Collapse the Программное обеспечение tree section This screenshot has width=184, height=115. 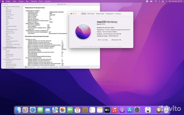(3, 59)
